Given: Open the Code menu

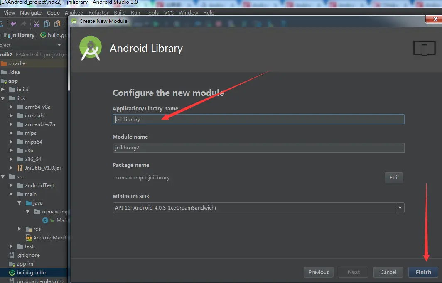Looking at the screenshot, I should [53, 13].
